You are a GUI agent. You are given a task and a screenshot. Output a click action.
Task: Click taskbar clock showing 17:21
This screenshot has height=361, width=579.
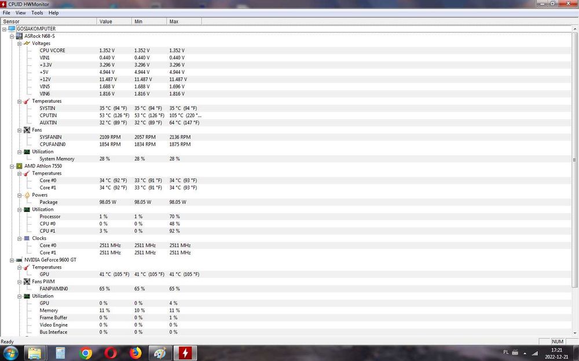pos(556,353)
